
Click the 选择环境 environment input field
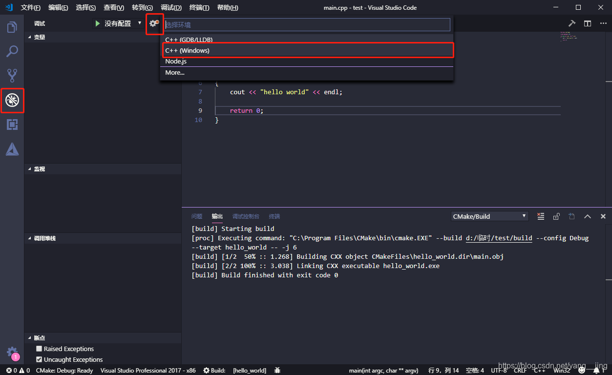[307, 24]
